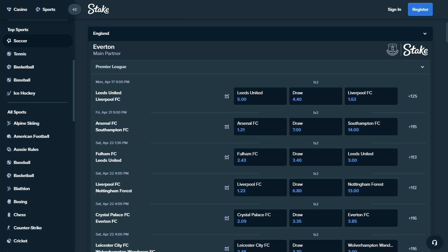This screenshot has height=252, width=448.
Task: Switch to the Sports tab
Action: click(x=45, y=9)
